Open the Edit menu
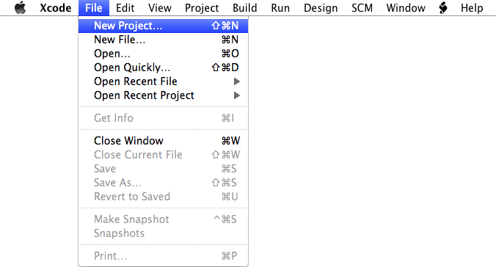Image resolution: width=496 pixels, height=267 pixels. (125, 7)
